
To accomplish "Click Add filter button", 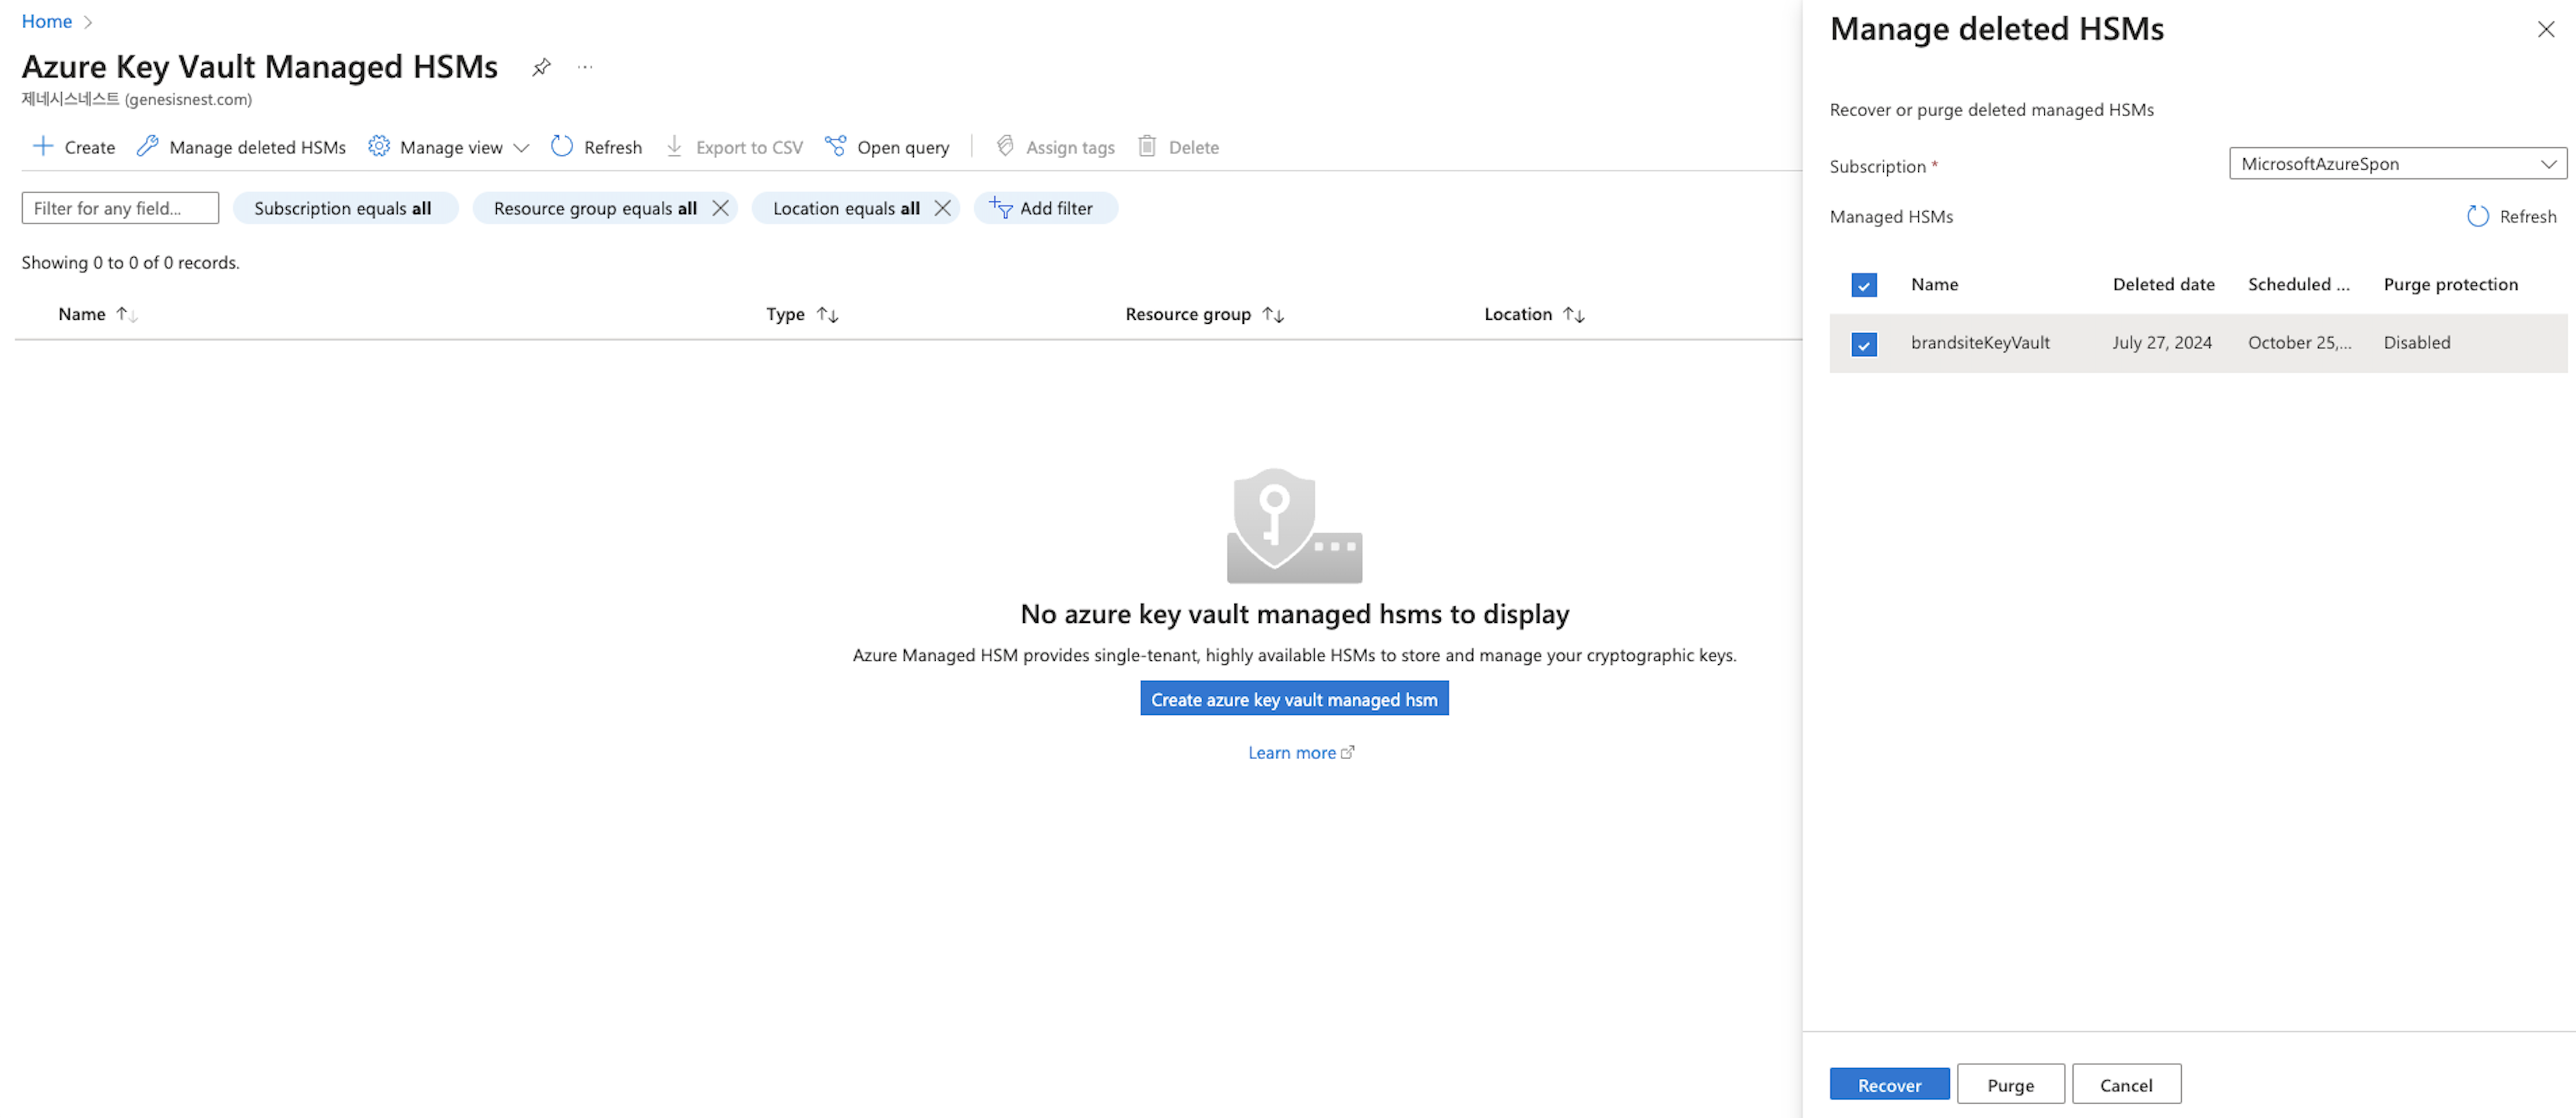I will (1045, 208).
